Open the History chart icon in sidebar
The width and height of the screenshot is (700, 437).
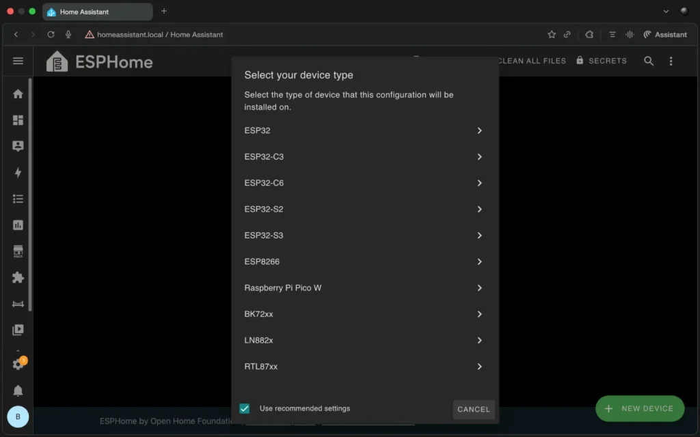click(18, 225)
